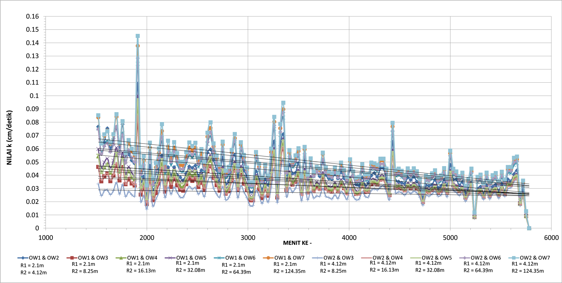The width and height of the screenshot is (562, 283).
Task: Select the 0.16 label on the vertical axis
Action: click(x=32, y=16)
